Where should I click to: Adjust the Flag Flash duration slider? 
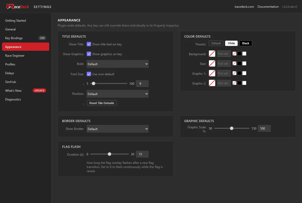[x=110, y=154]
